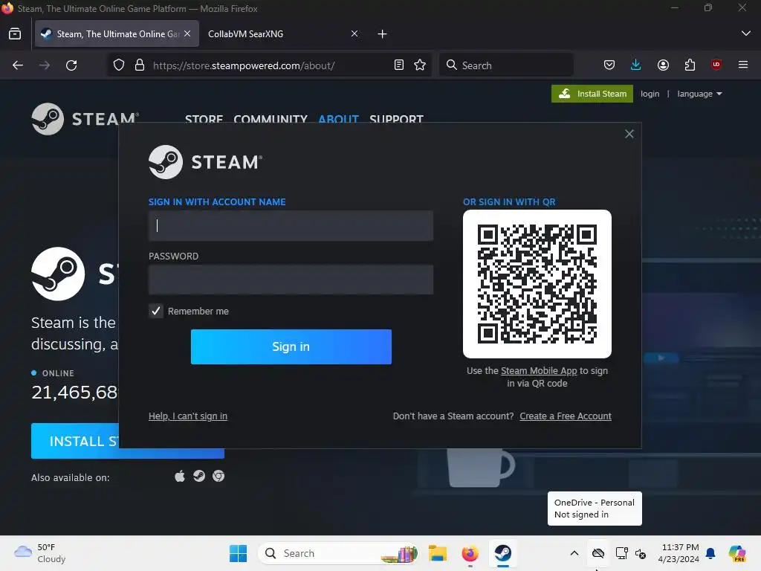The width and height of the screenshot is (761, 571).
Task: Click the green Install Steam button
Action: 592,94
